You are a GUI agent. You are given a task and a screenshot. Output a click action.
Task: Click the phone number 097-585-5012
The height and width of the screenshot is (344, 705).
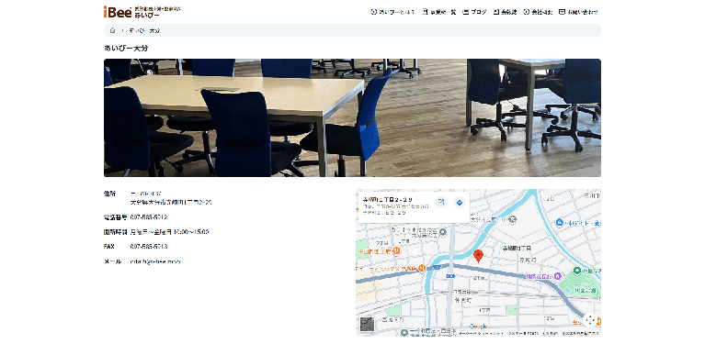click(x=149, y=217)
